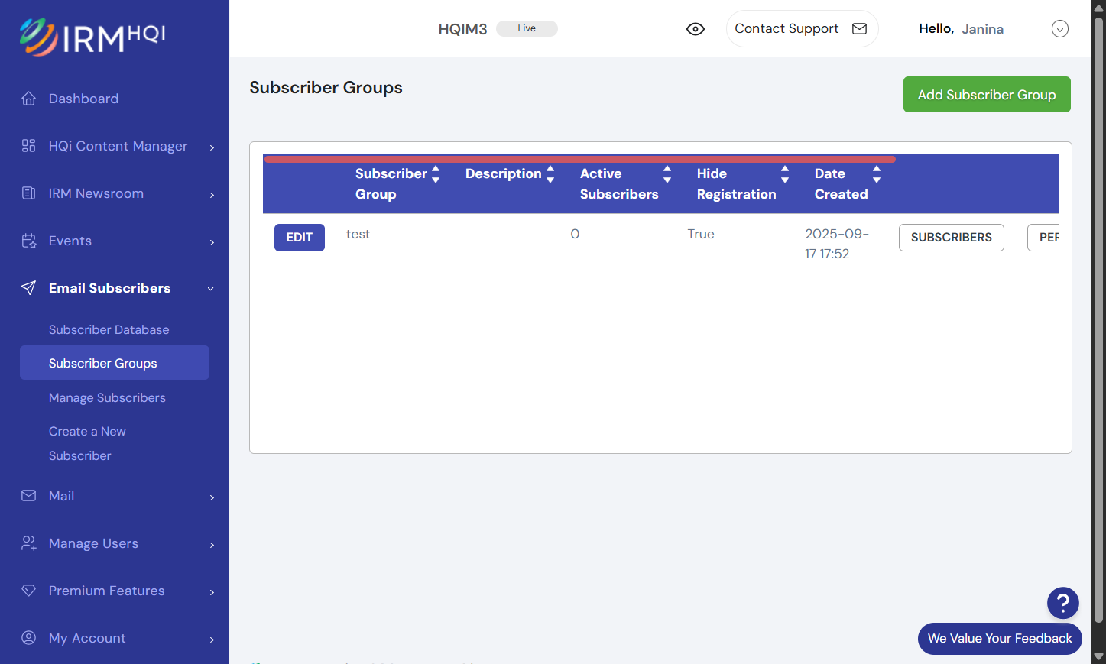Sort by Active Subscribers column arrows
Viewport: 1106px width, 664px height.
(667, 174)
